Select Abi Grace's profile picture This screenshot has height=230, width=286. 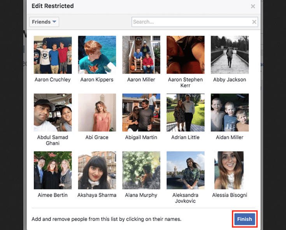point(97,113)
